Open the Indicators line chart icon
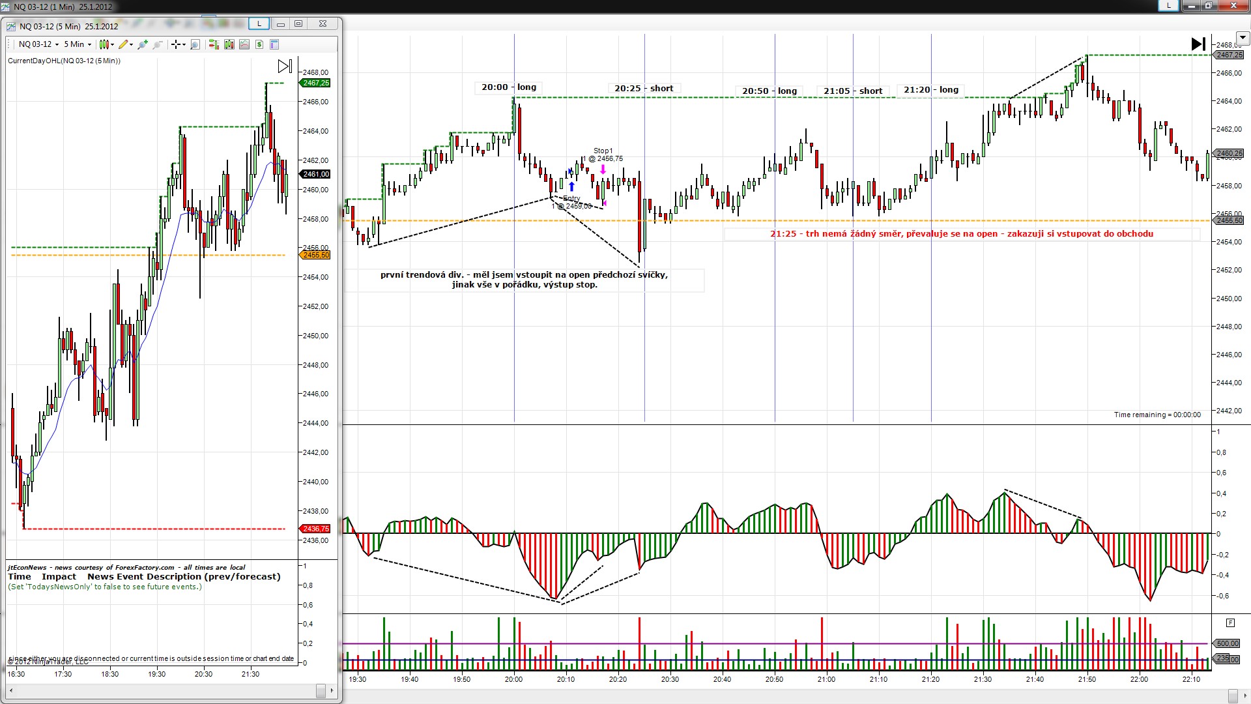 point(244,44)
